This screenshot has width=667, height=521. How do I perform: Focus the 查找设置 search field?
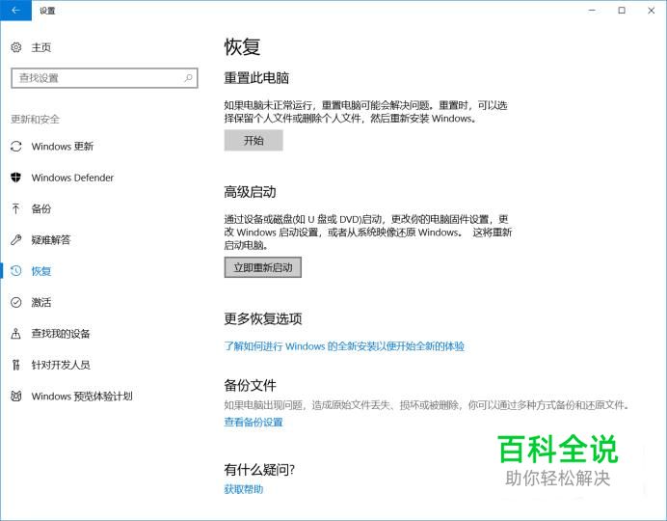click(104, 78)
